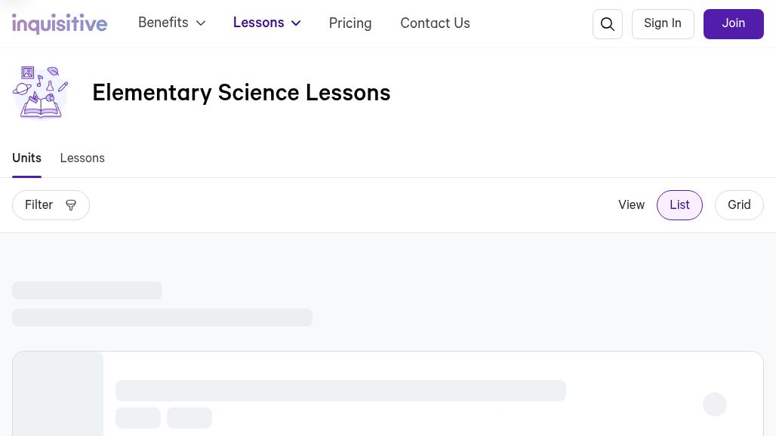Switch to the Units tab
Screen dimensions: 776x436
coord(26,158)
